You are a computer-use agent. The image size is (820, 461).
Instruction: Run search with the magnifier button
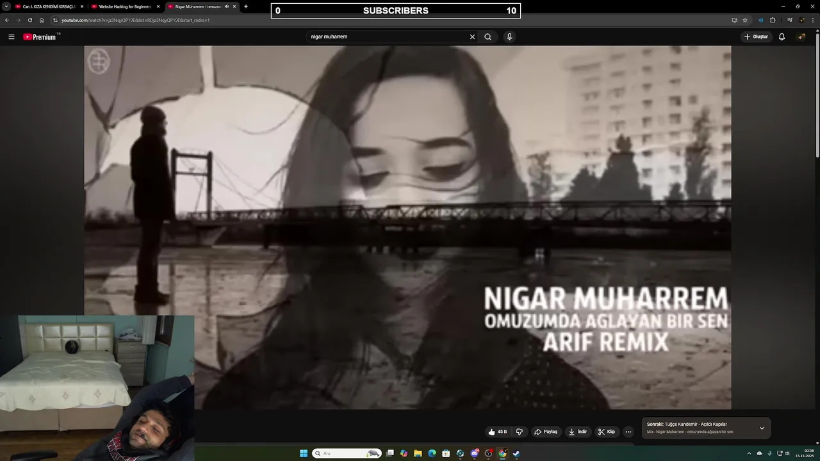pos(488,37)
